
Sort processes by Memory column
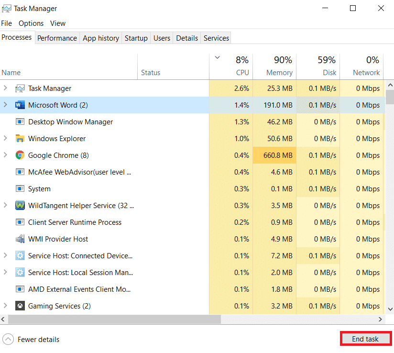click(x=279, y=73)
